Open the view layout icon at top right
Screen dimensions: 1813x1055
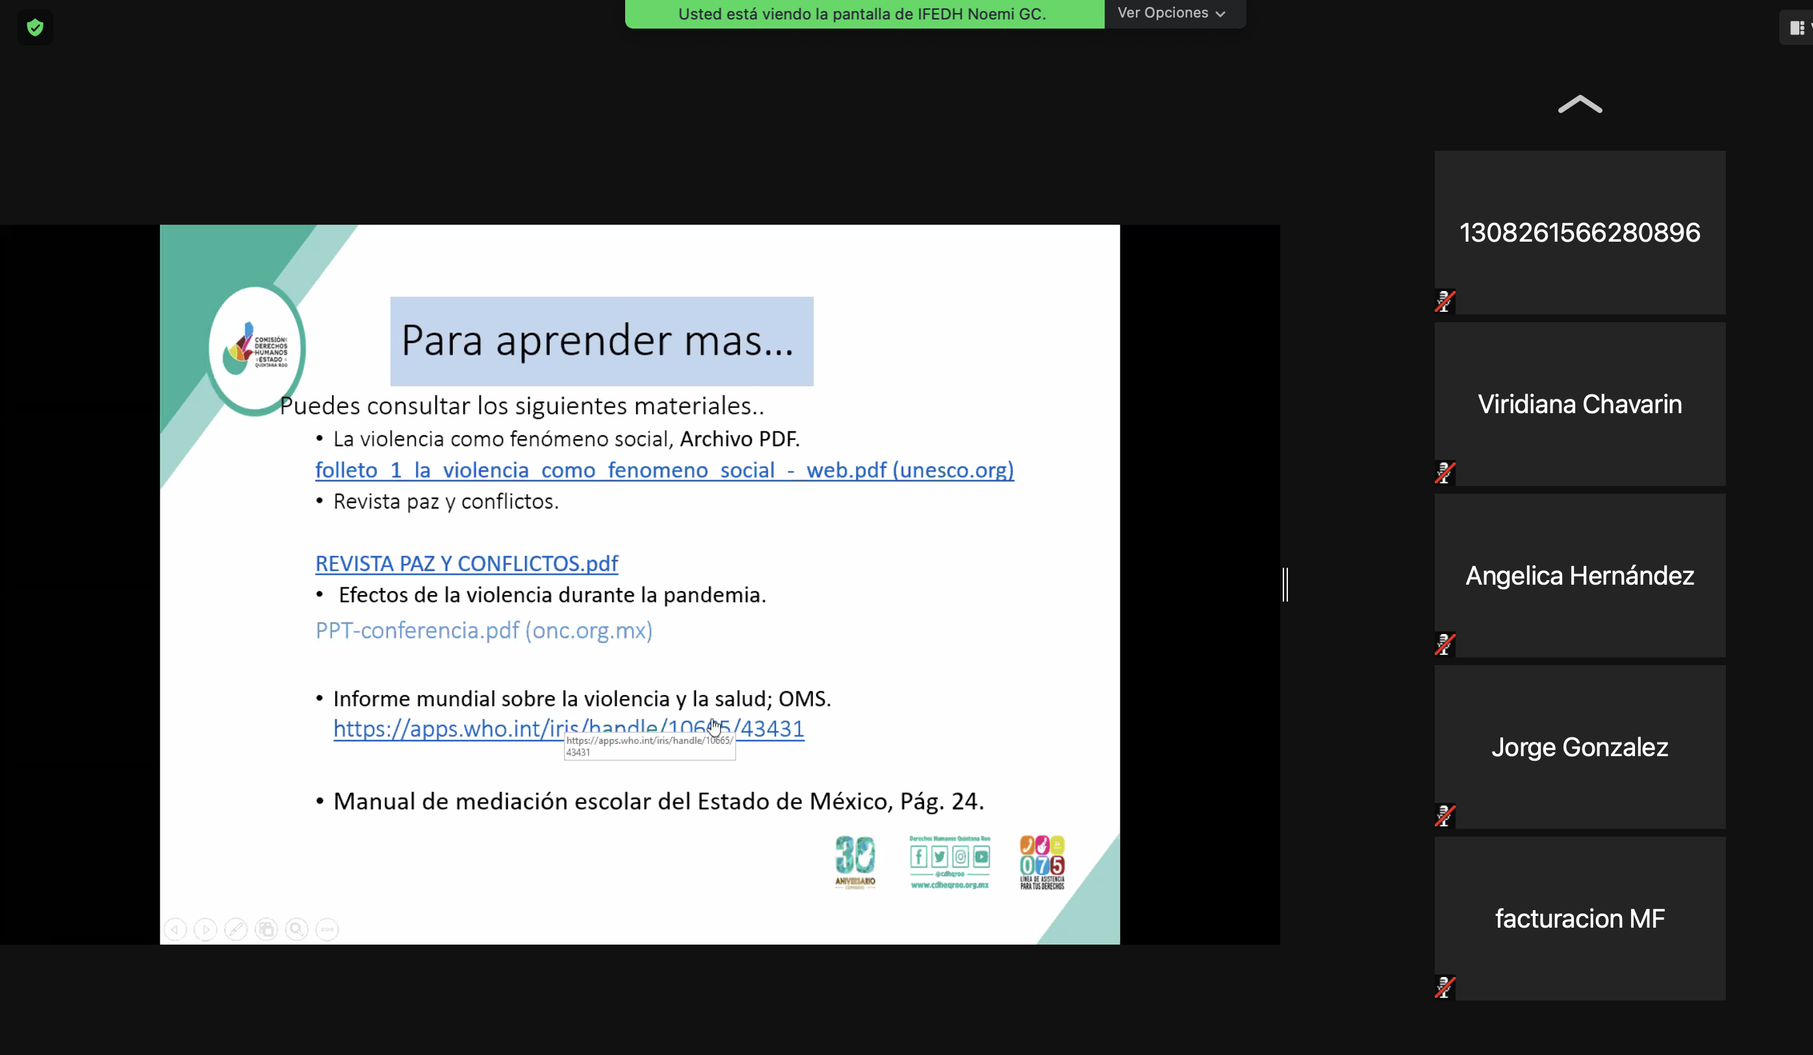pos(1797,28)
